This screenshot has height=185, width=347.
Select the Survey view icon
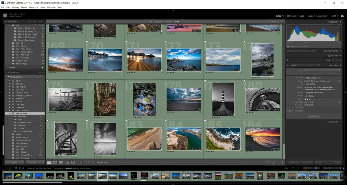[67, 162]
